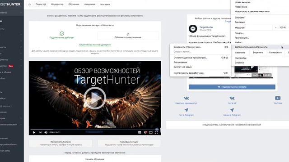Screen dimensions: 289x162
Task: Click the green connection-works checkmark icon
Action: [x=62, y=33]
